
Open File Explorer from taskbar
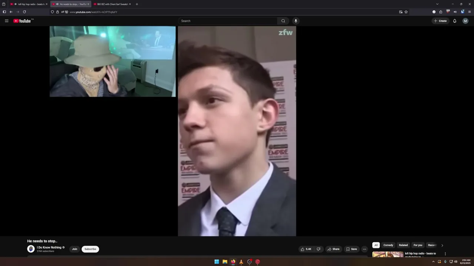[225, 262]
